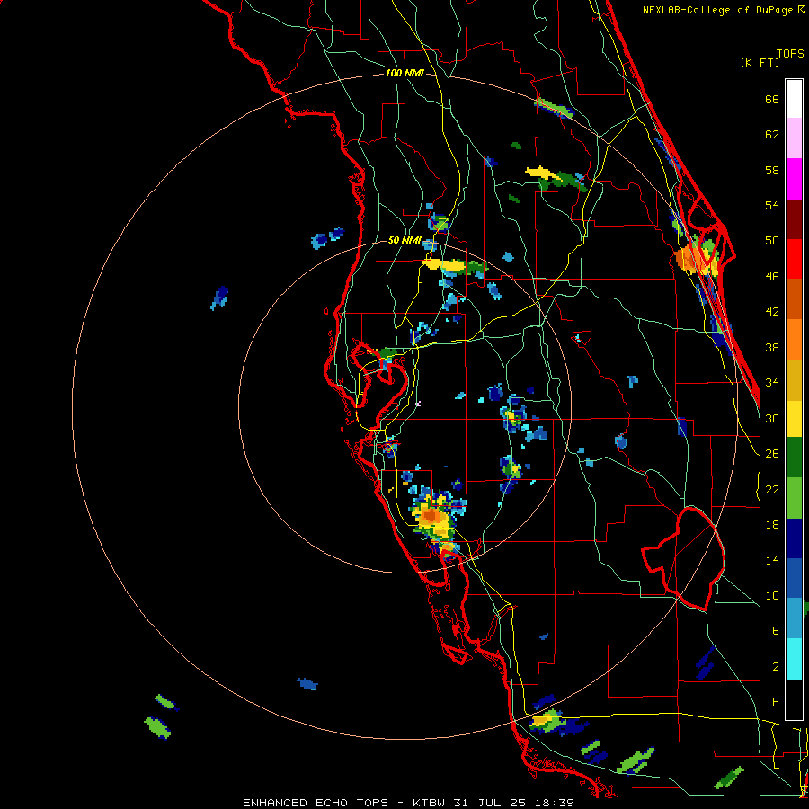The image size is (809, 809).
Task: Click the "66" value on the legend
Action: pos(772,100)
